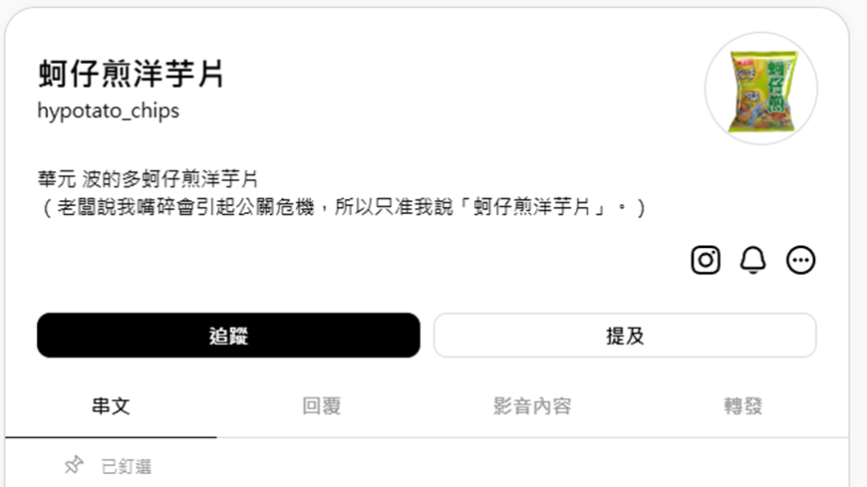Open the linked Instagram profile icon
This screenshot has height=487, width=867.
[x=706, y=260]
